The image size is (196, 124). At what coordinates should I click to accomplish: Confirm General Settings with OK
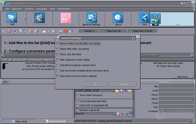pyautogui.click(x=95, y=84)
